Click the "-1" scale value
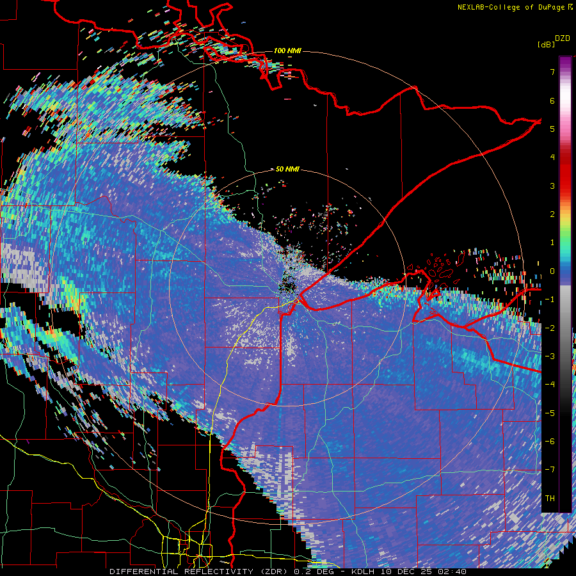The image size is (576, 576). coord(550,300)
